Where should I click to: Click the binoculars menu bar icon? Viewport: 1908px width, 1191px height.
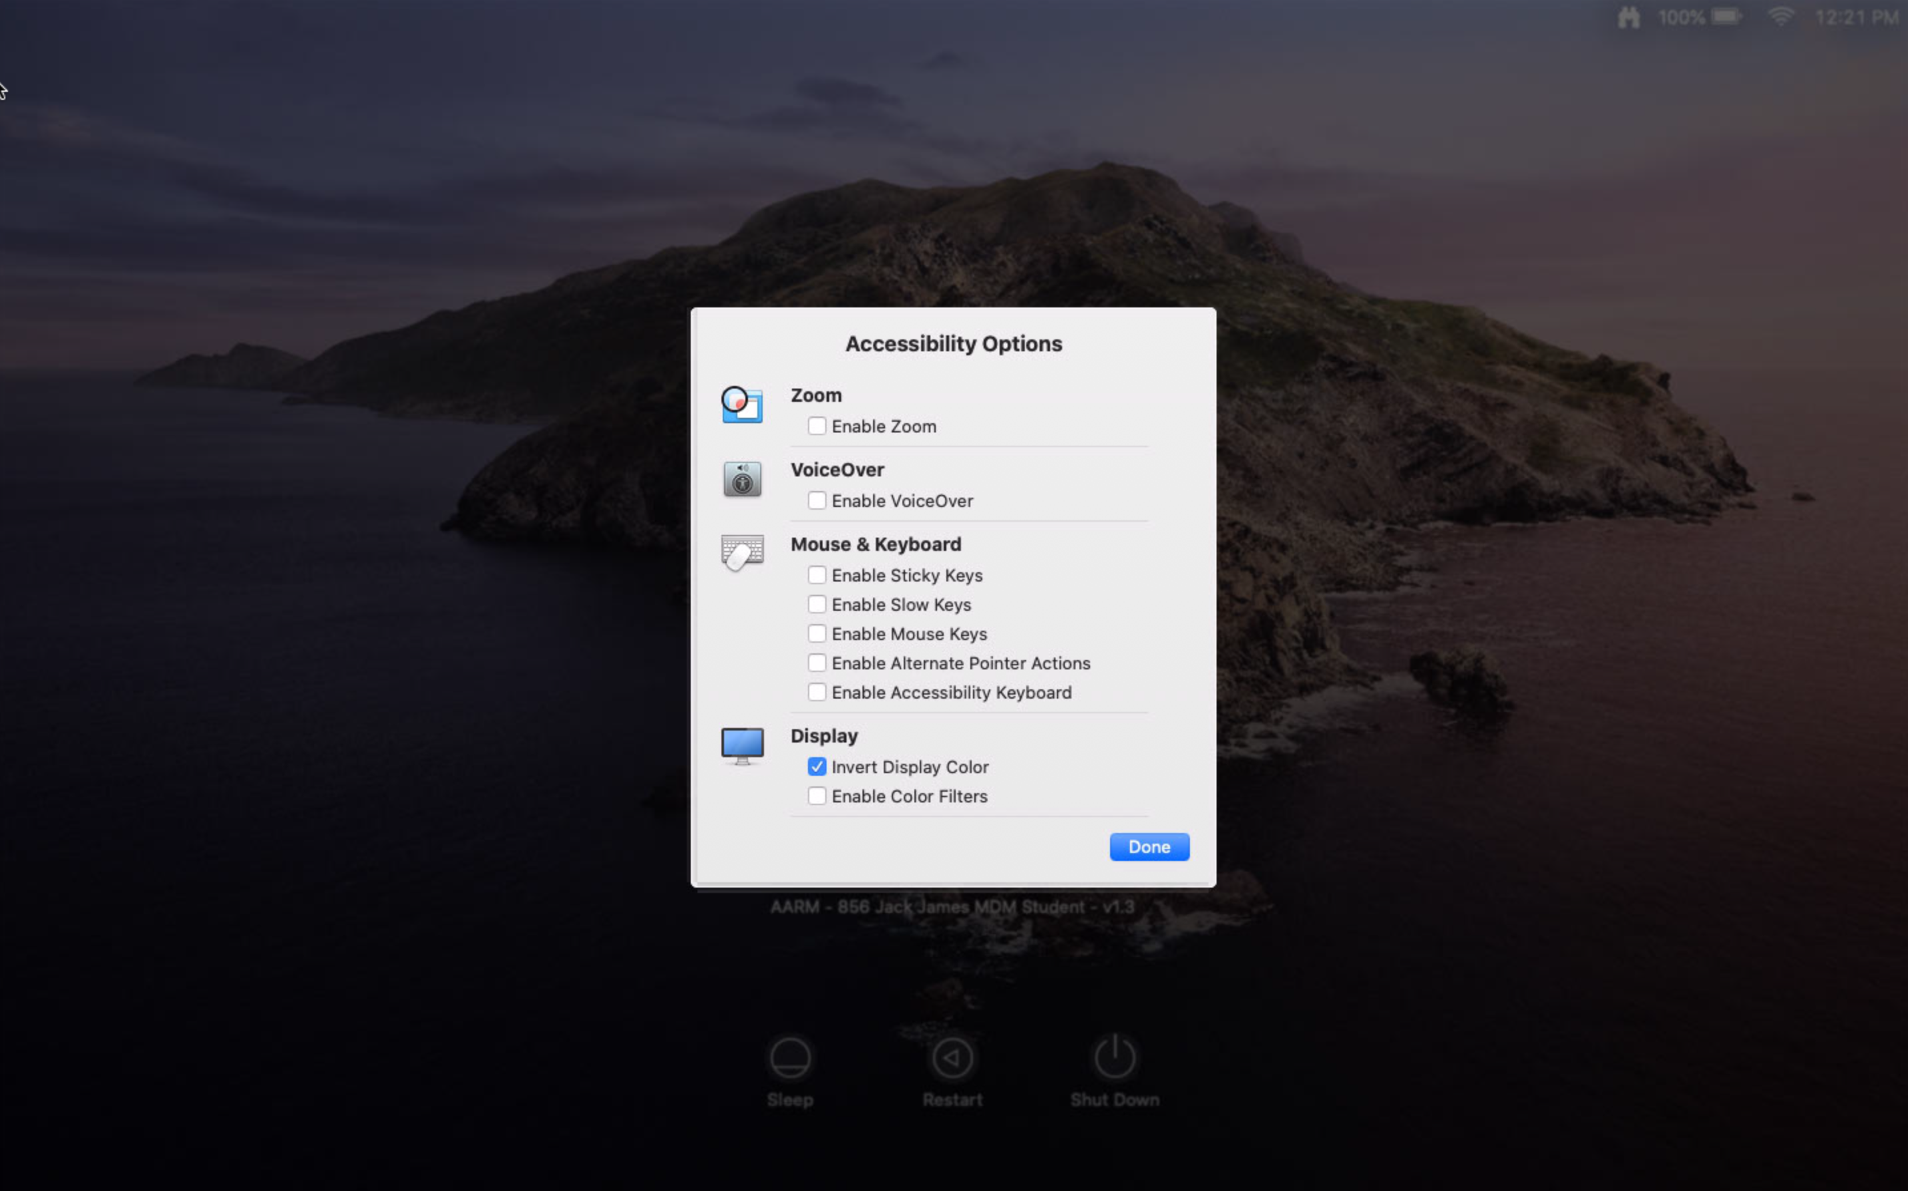1628,17
